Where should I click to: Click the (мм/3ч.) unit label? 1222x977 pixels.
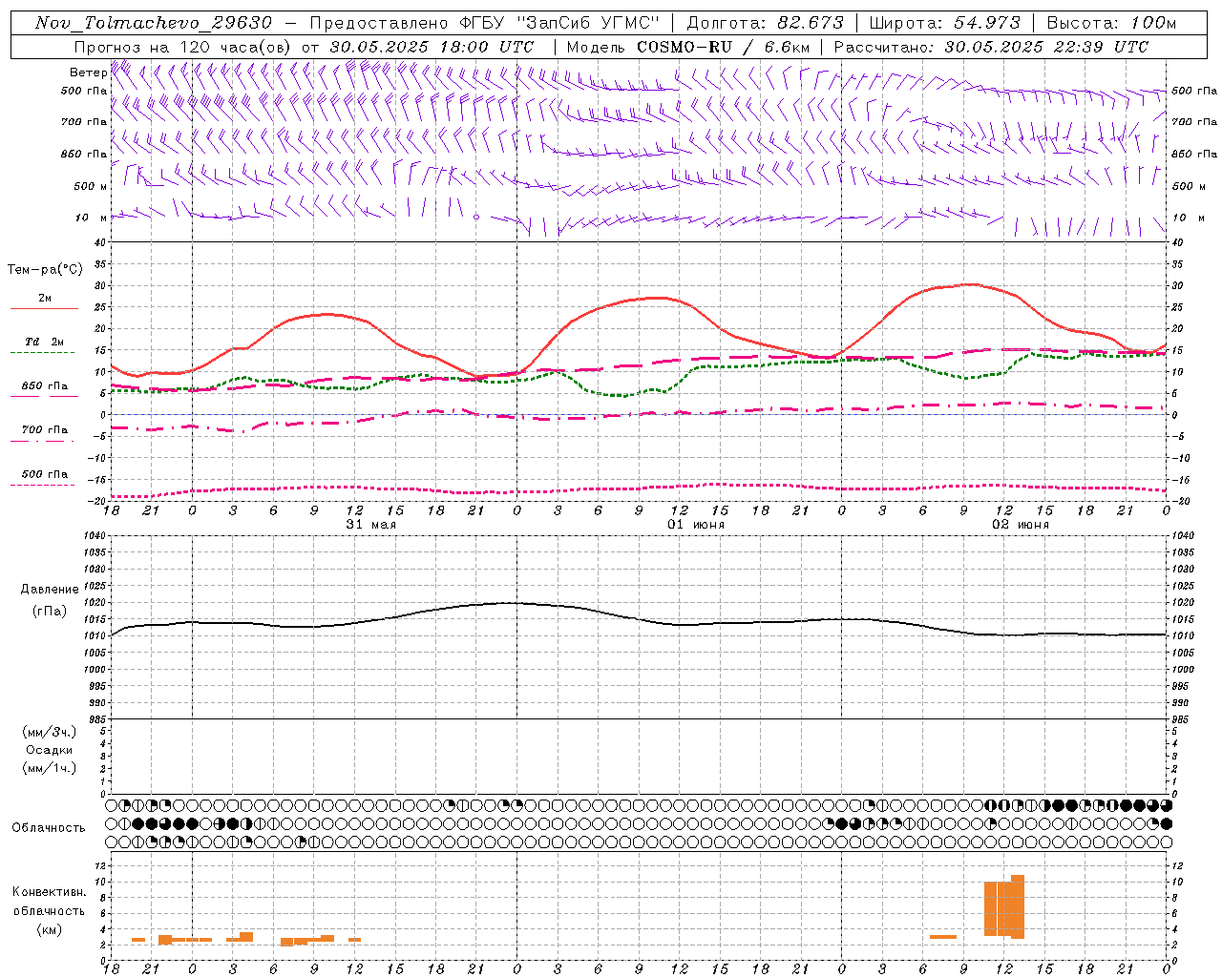coord(50,732)
